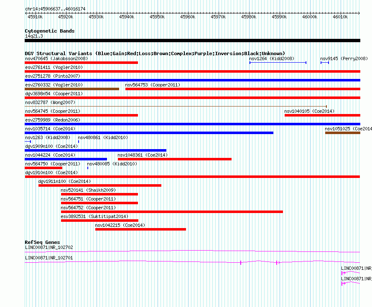This screenshot has width=372, height=307.
Task: Click the brown nsv1051025 variant bar
Action: pyautogui.click(x=343, y=133)
